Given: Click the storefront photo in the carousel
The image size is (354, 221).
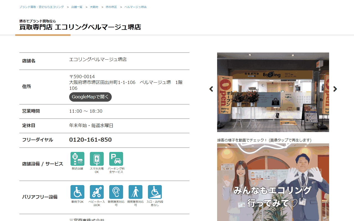Looking at the screenshot, I should [x=273, y=92].
